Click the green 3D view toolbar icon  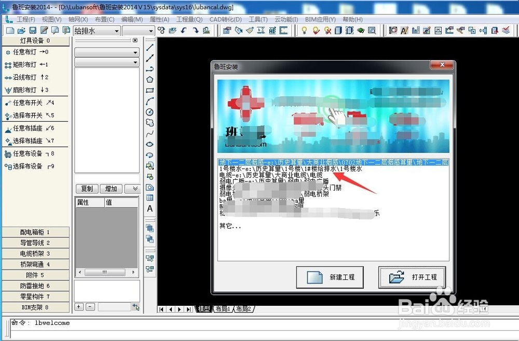click(361, 31)
